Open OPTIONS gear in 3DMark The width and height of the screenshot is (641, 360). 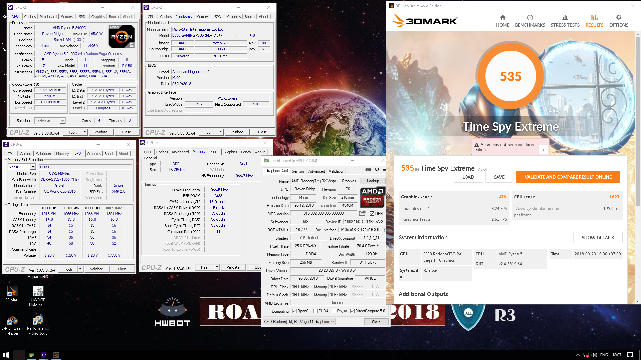pyautogui.click(x=619, y=21)
